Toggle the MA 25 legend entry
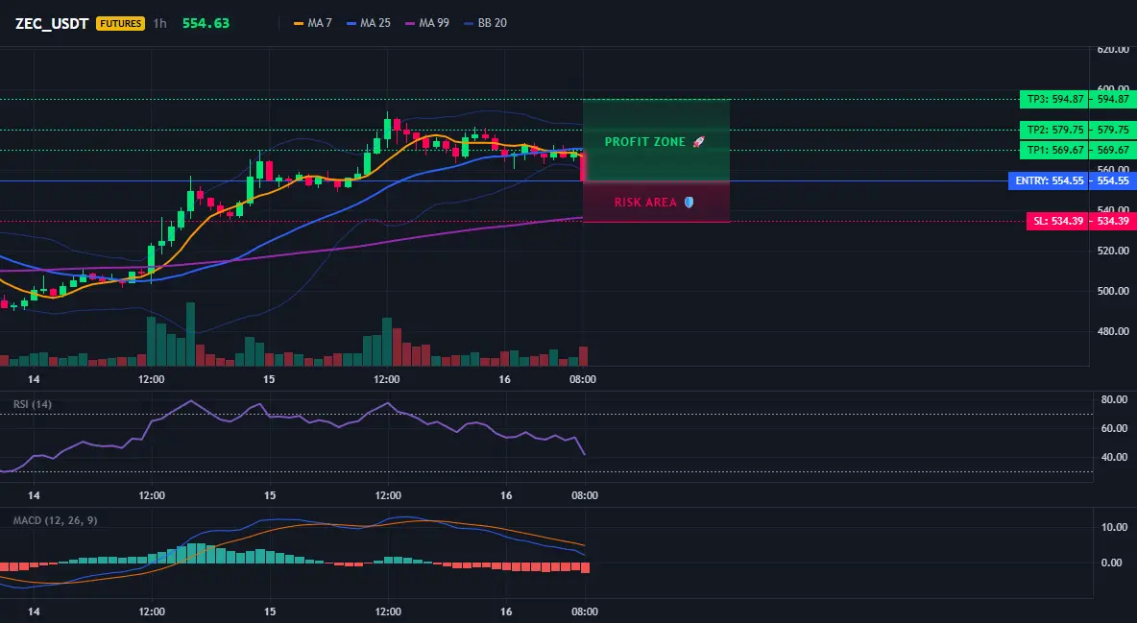 (369, 23)
